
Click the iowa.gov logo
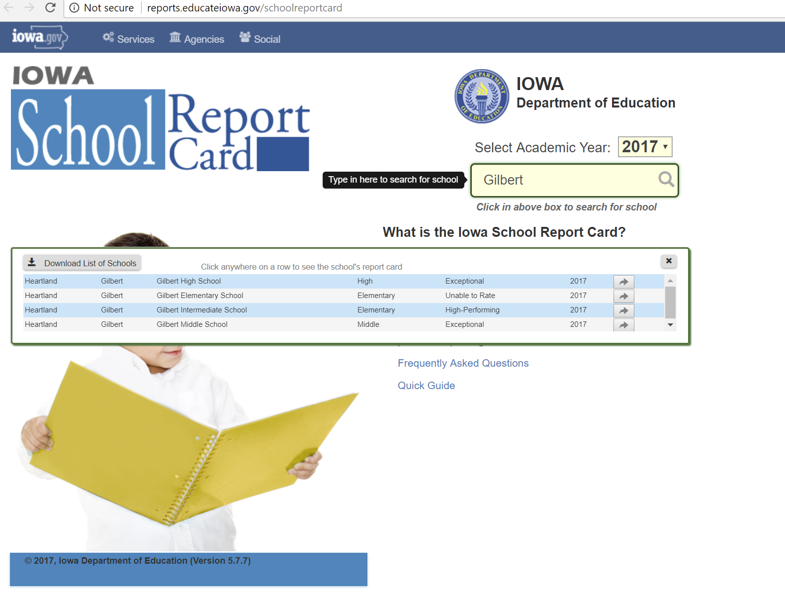(39, 37)
